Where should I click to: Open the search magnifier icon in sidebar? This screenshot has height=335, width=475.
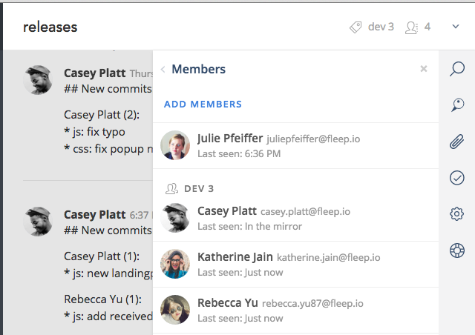click(x=457, y=69)
